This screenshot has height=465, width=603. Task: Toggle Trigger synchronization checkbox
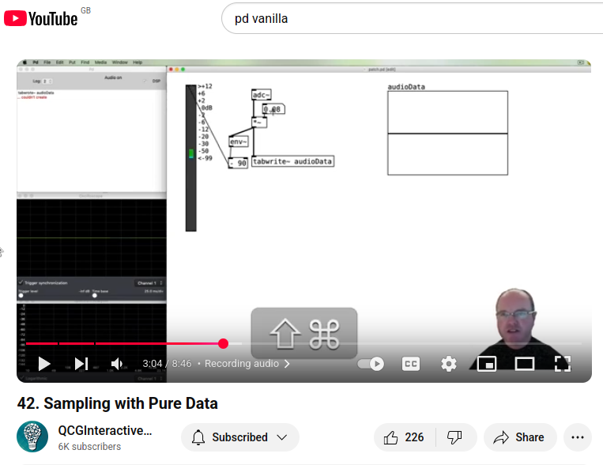(x=21, y=282)
